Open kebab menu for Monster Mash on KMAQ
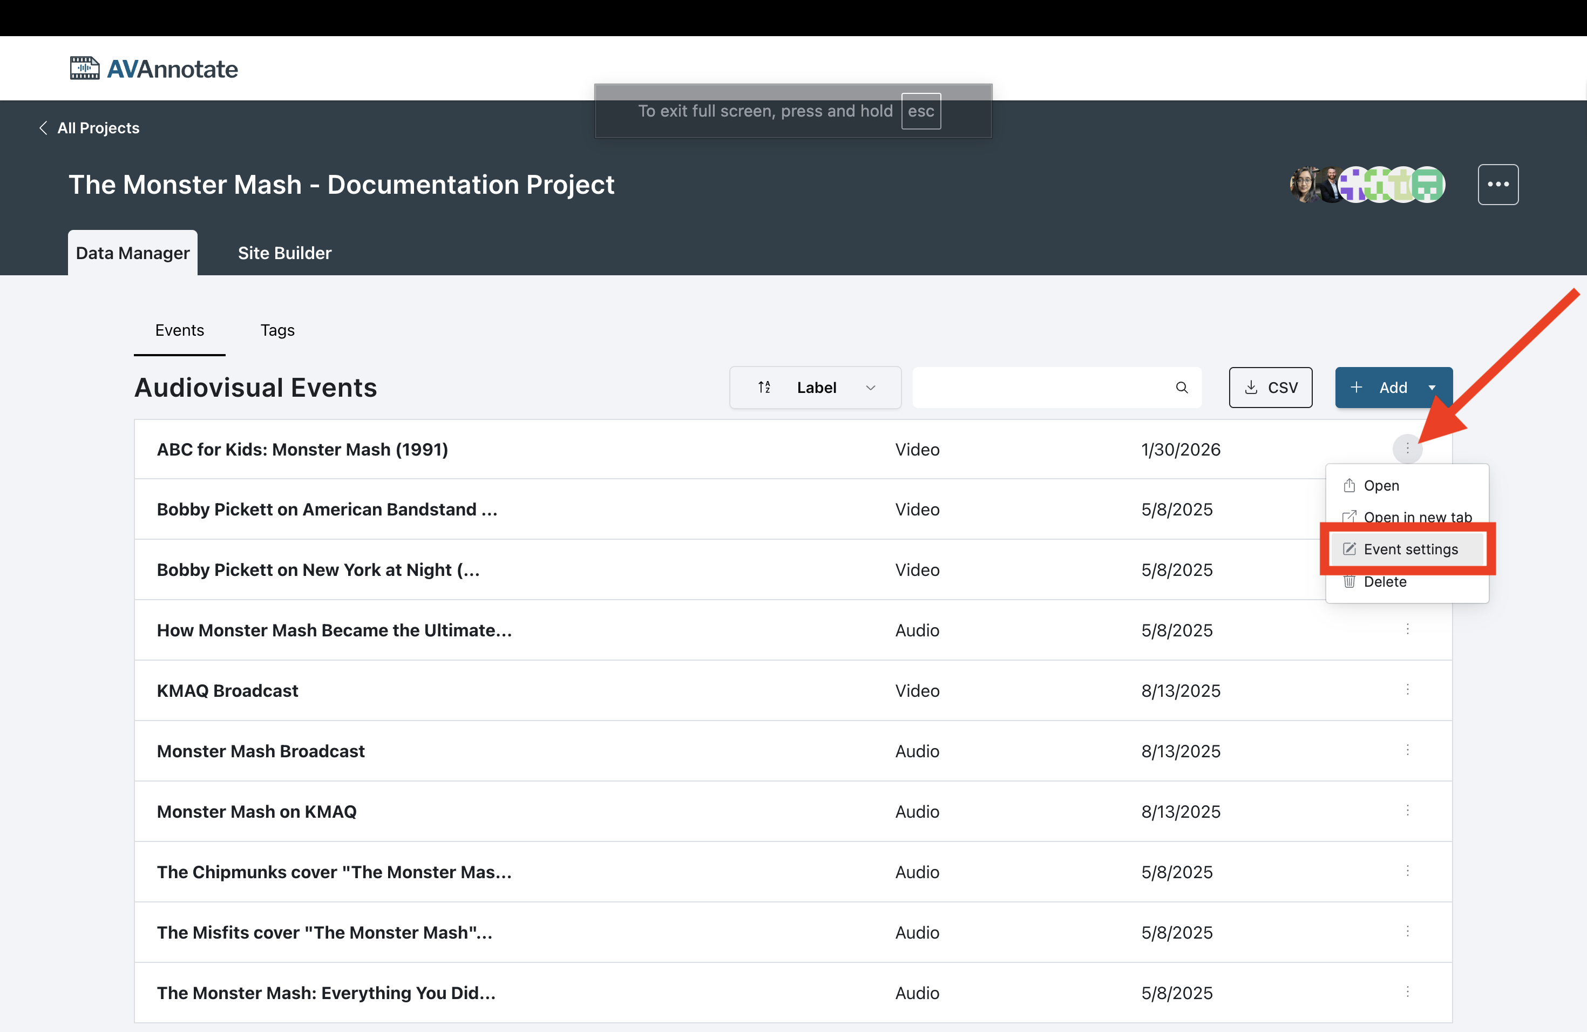This screenshot has height=1032, width=1587. pyautogui.click(x=1407, y=811)
